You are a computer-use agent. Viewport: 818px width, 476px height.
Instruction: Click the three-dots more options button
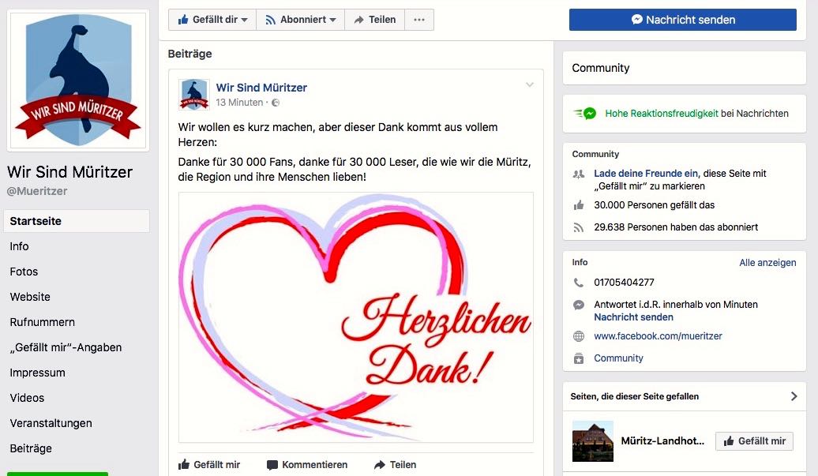419,20
